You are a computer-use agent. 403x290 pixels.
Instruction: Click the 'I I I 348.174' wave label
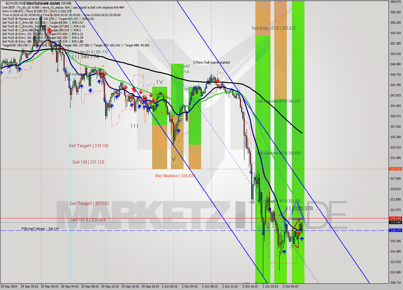point(85,57)
